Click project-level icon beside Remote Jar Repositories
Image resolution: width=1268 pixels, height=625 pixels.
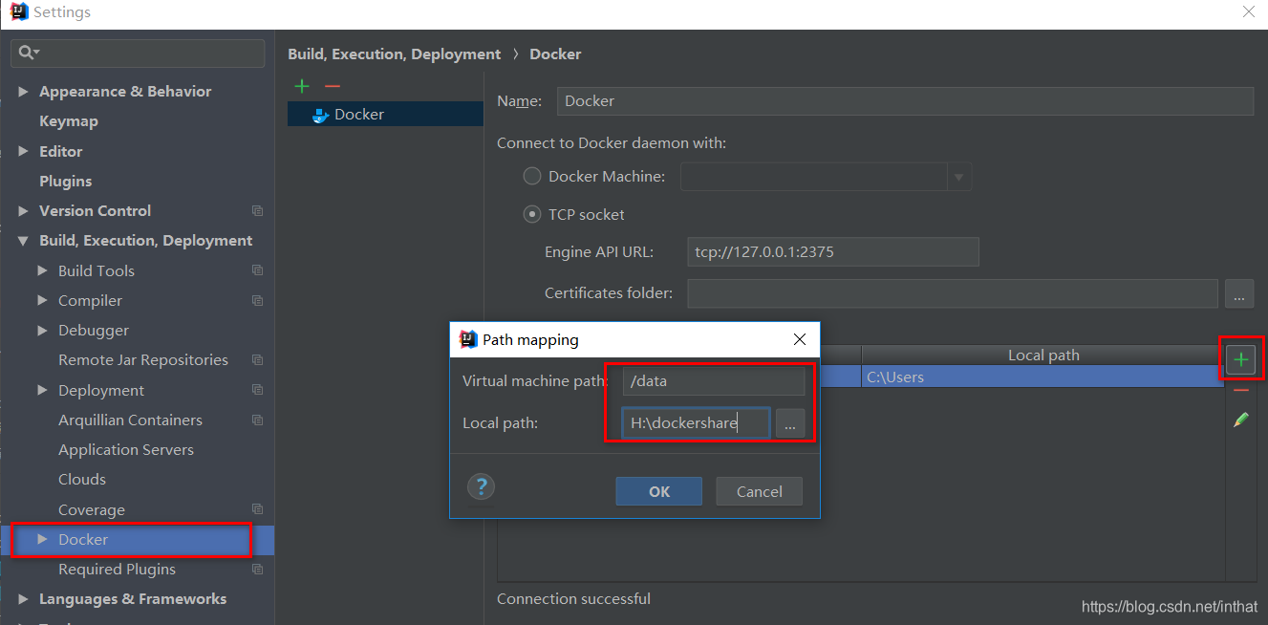pos(257,359)
